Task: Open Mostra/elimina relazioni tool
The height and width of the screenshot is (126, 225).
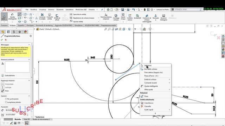Action: (x=106, y=17)
